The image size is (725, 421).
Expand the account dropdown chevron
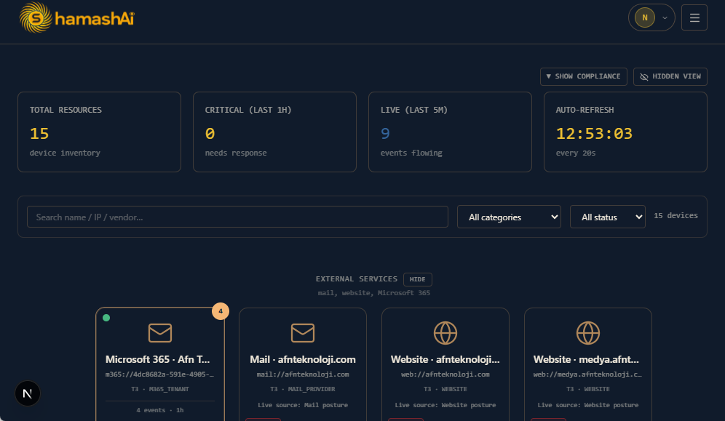coord(665,18)
